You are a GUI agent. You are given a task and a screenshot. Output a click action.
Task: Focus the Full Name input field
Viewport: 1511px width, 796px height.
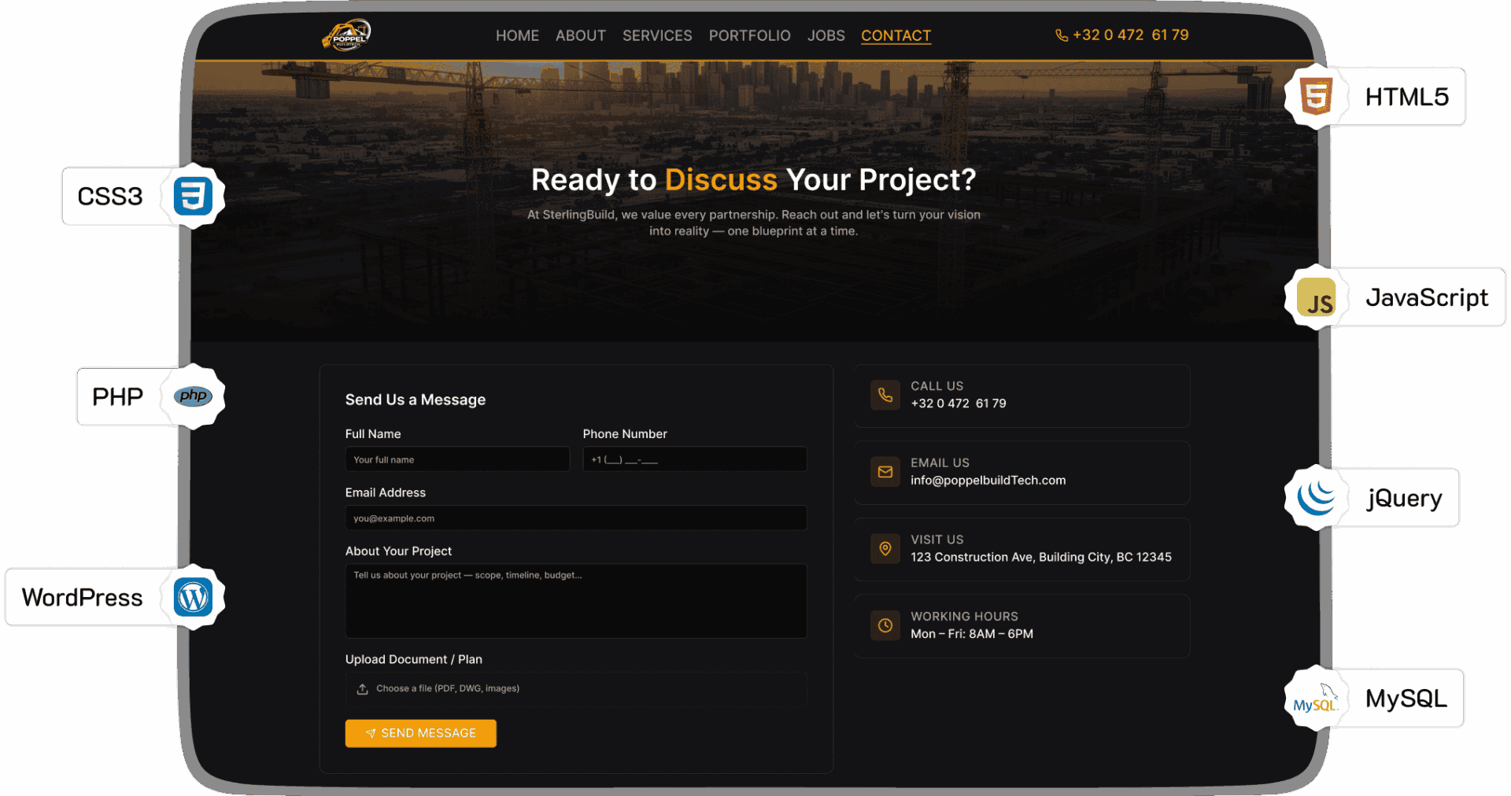pos(456,459)
